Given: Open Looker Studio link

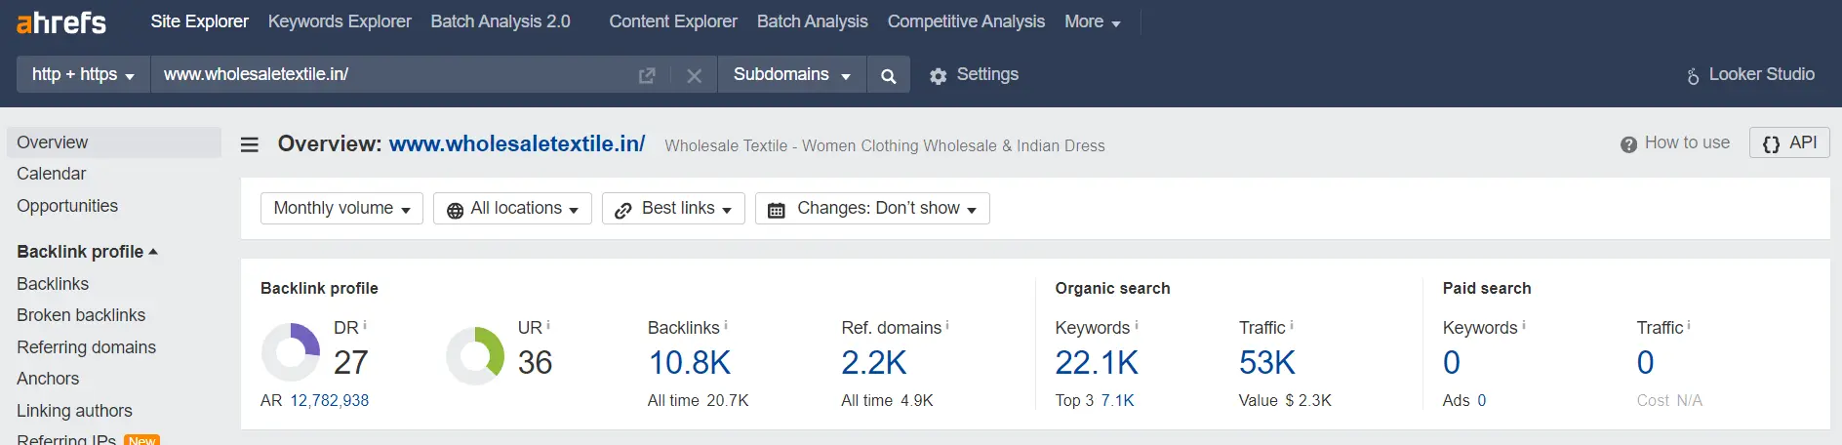Looking at the screenshot, I should (1751, 75).
